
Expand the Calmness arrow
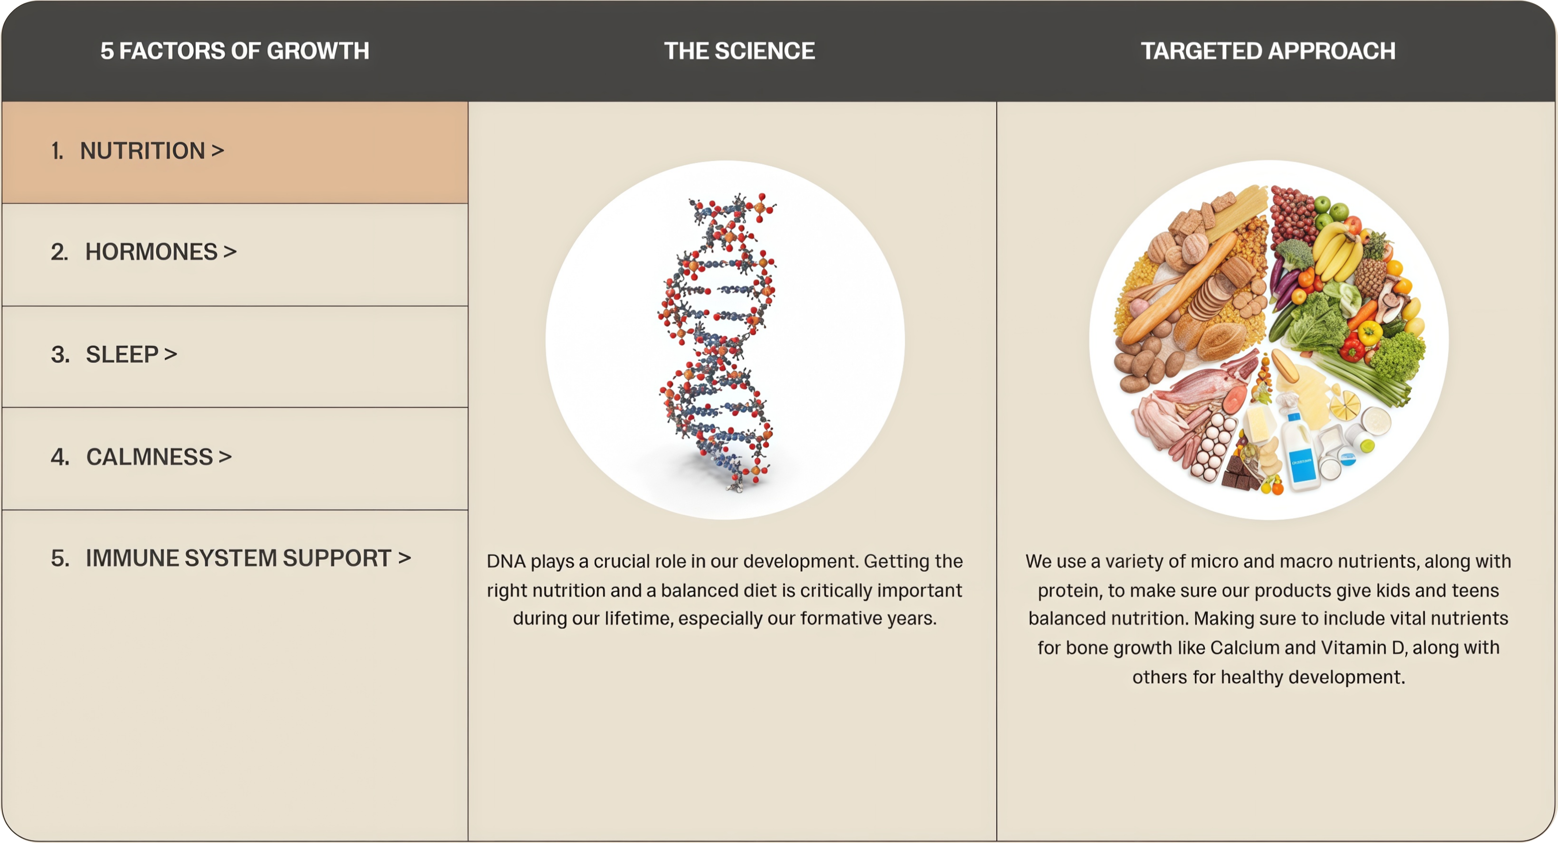click(225, 457)
